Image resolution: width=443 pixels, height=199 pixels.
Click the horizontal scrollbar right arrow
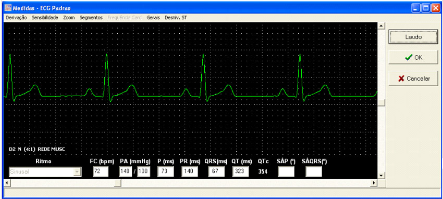coord(374,183)
